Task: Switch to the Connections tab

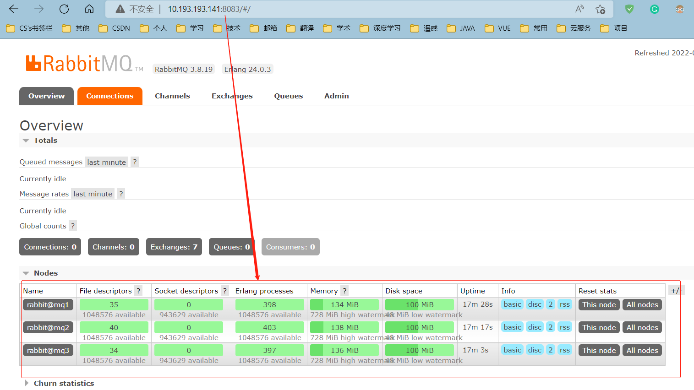Action: tap(110, 96)
